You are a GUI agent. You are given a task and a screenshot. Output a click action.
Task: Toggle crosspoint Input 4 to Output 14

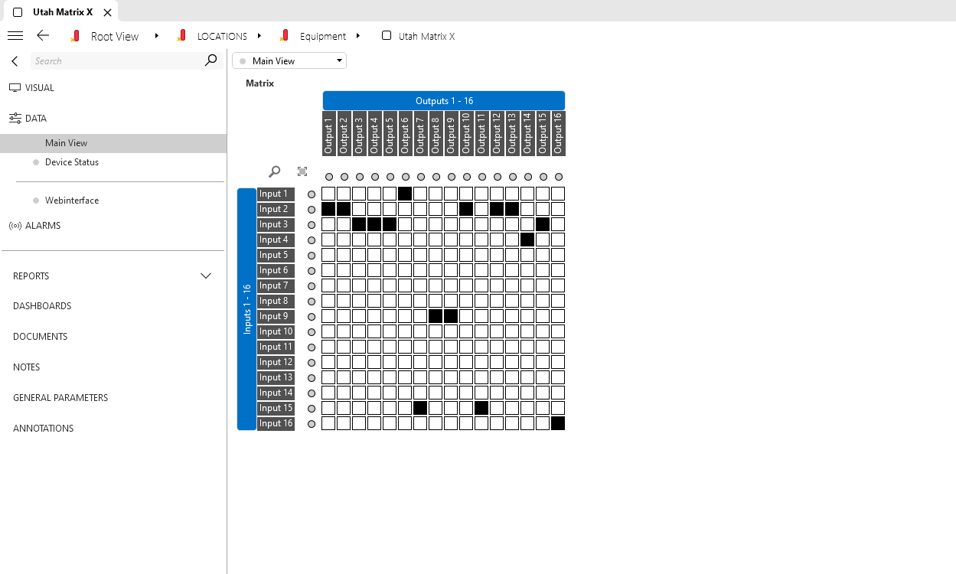coord(527,240)
